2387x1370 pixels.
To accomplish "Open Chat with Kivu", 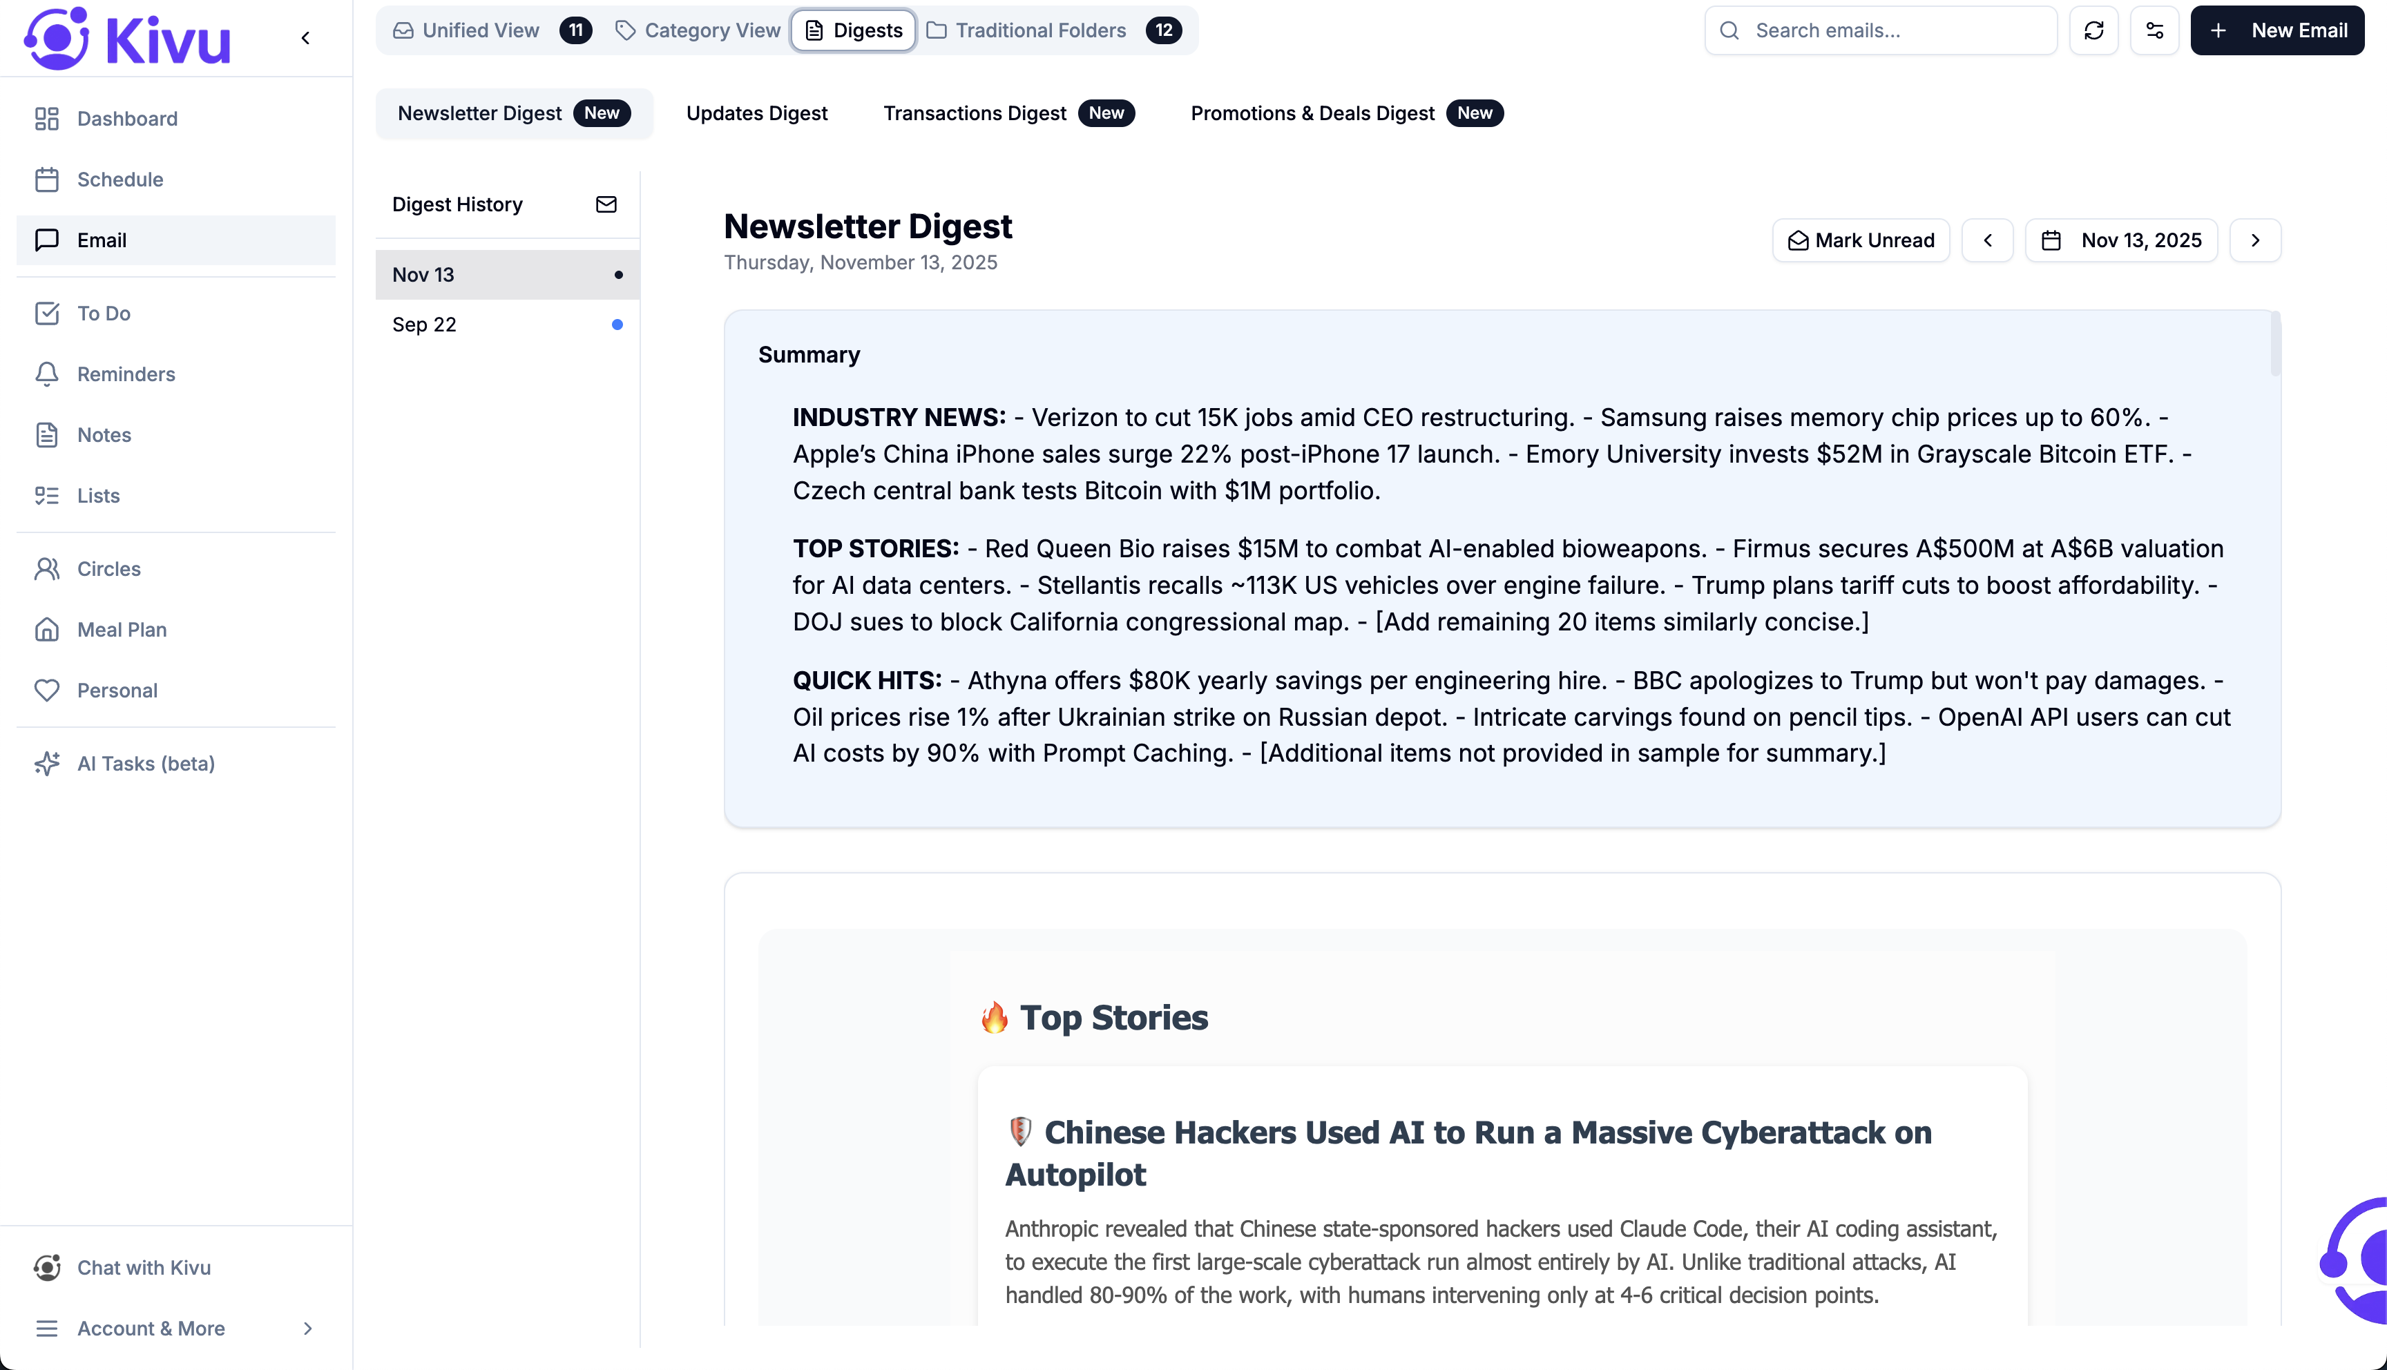I will point(143,1267).
